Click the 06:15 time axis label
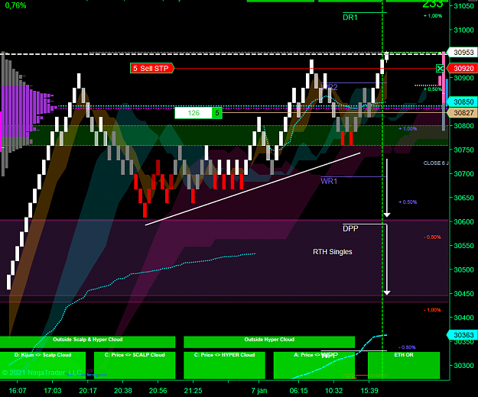The image size is (478, 397). 298,391
